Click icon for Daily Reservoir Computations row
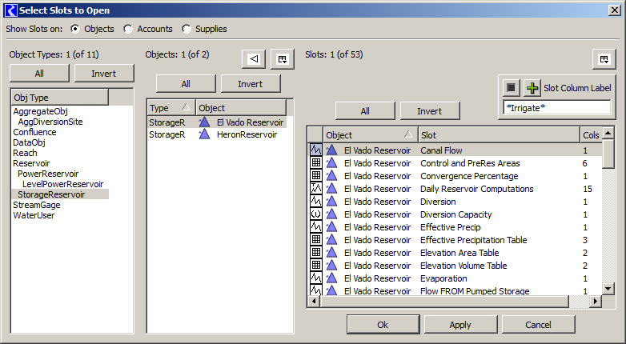626x344 pixels. [x=315, y=188]
